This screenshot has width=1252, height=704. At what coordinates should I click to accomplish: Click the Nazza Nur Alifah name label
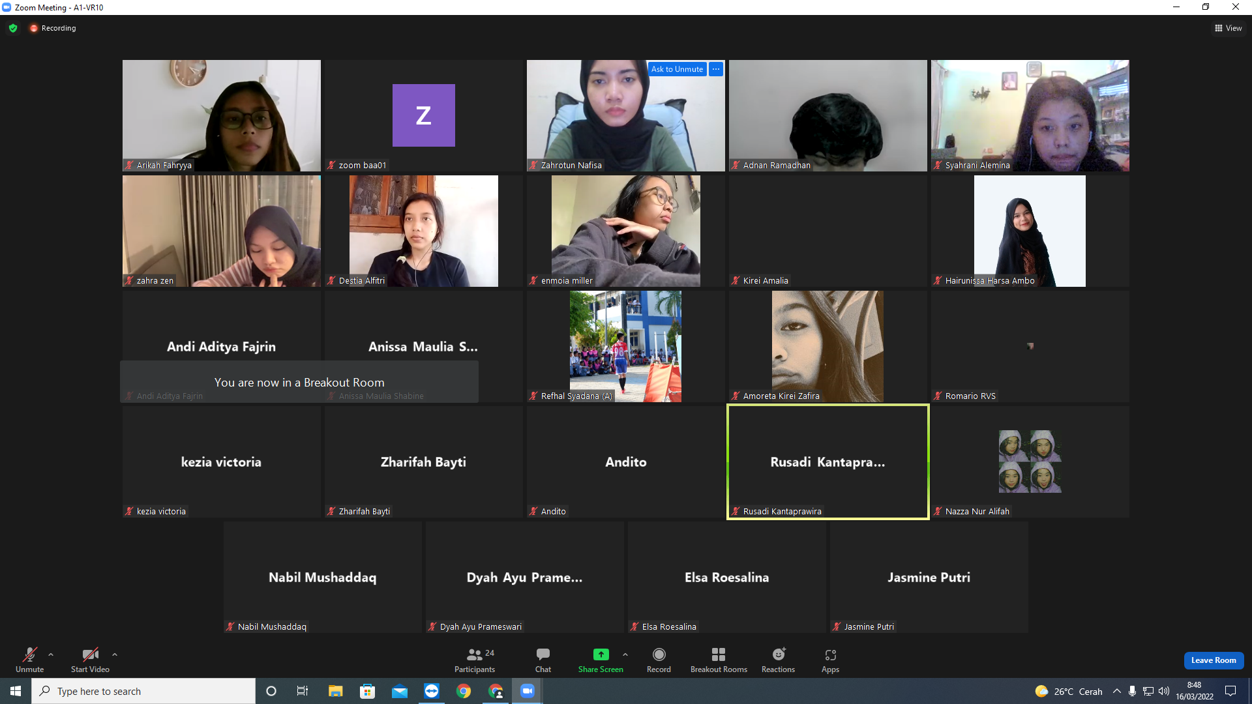click(x=977, y=512)
